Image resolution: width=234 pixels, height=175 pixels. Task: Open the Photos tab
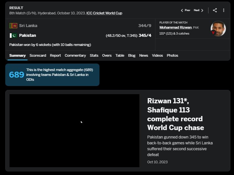(172, 55)
